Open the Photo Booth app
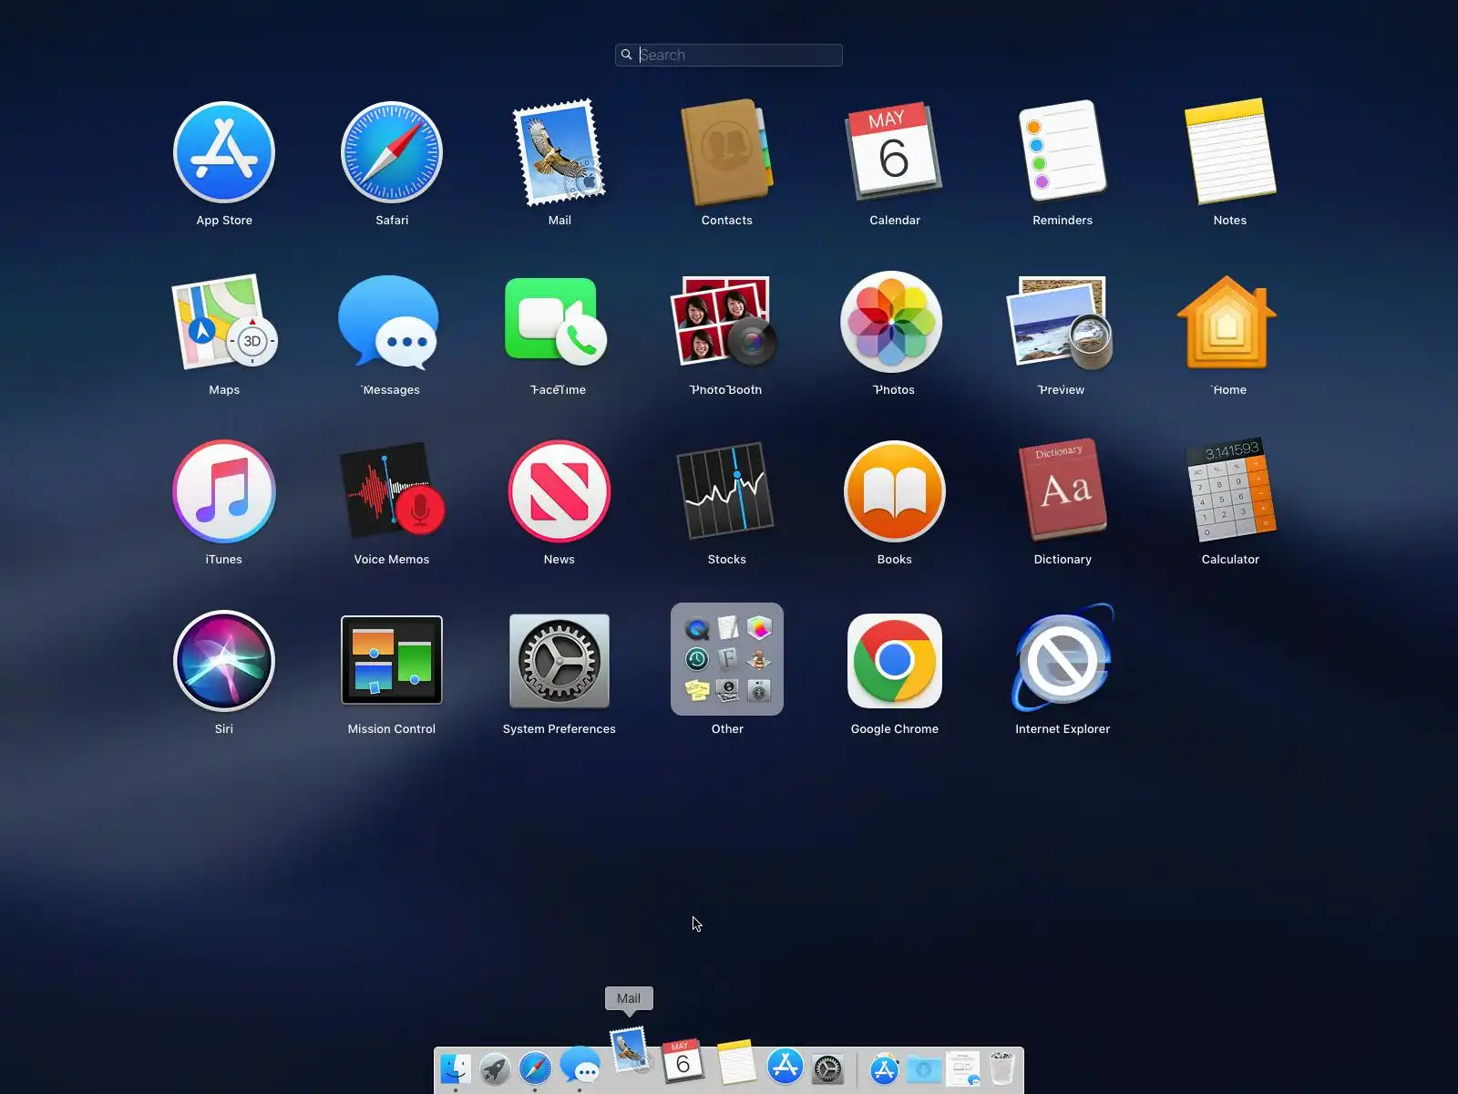 tap(724, 322)
